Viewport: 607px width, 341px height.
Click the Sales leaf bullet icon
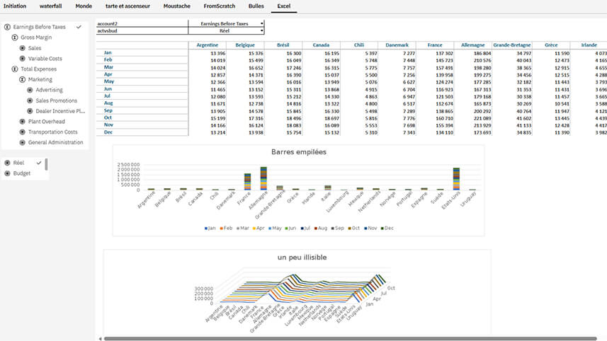pos(23,48)
